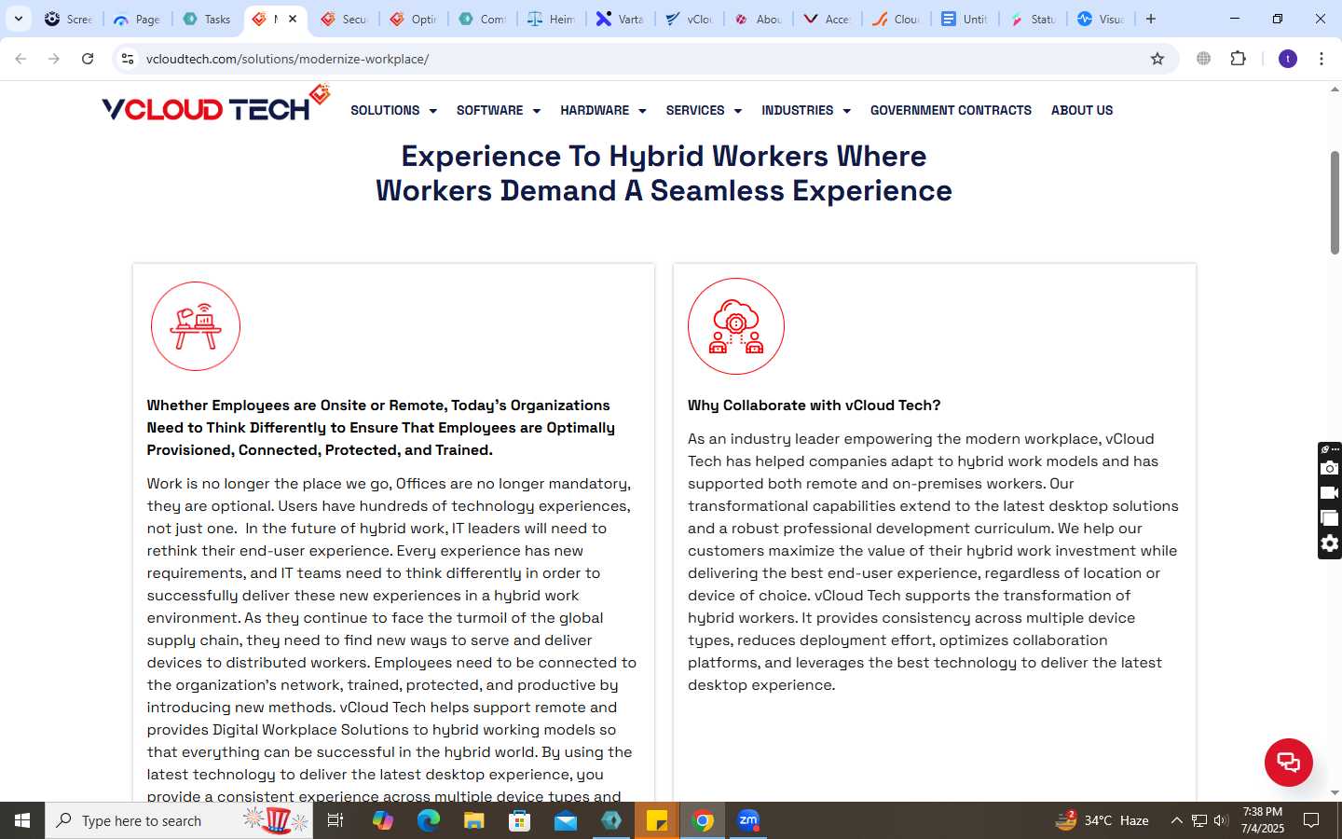Bookmark this page with the star icon
1342x839 pixels.
click(1157, 59)
